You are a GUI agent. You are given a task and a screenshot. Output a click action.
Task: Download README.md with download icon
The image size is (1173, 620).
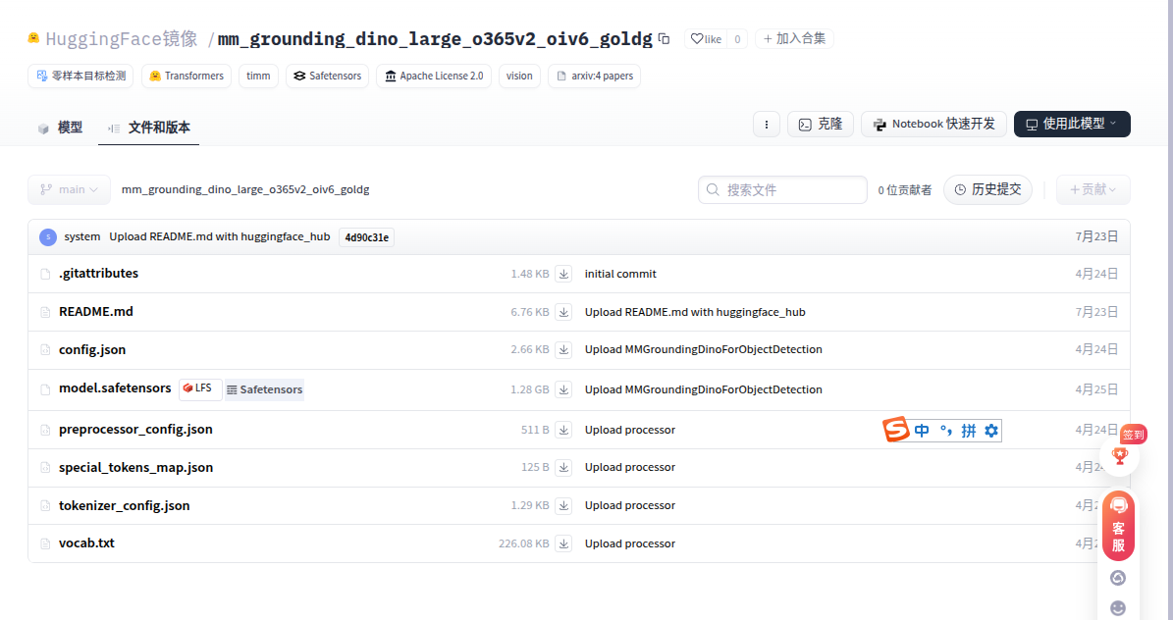(x=564, y=312)
